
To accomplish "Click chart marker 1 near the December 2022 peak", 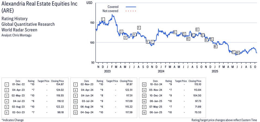I will pos(103,19).
